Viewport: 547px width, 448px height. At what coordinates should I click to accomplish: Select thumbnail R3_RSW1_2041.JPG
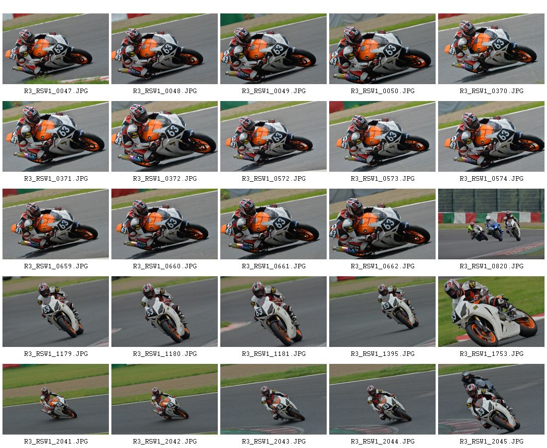[56, 399]
